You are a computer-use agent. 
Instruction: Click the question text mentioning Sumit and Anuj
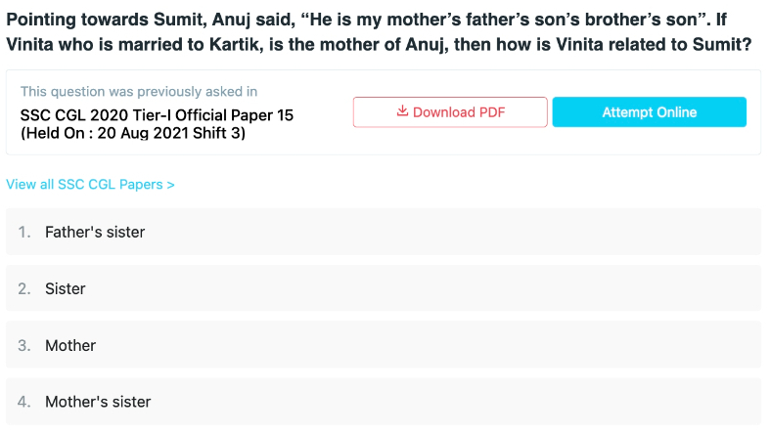tap(379, 32)
